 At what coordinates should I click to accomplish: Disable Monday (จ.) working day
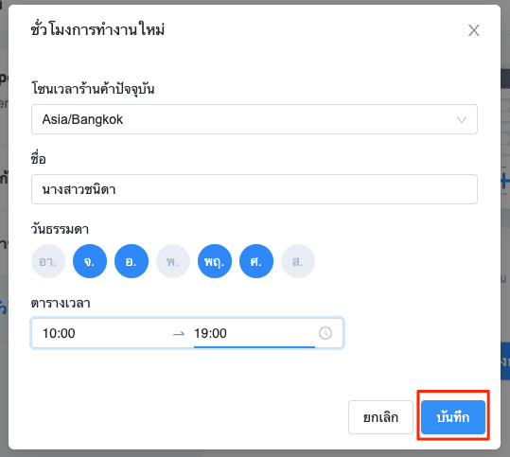pos(90,261)
